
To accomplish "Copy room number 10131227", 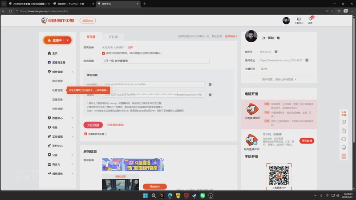I will pyautogui.click(x=276, y=52).
